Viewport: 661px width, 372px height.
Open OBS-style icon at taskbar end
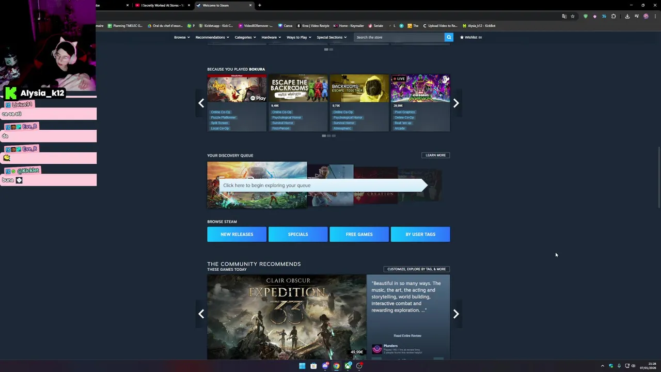(359, 366)
